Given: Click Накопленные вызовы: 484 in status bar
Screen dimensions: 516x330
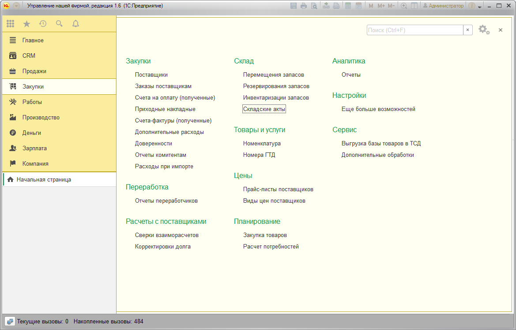Looking at the screenshot, I should 108,322.
